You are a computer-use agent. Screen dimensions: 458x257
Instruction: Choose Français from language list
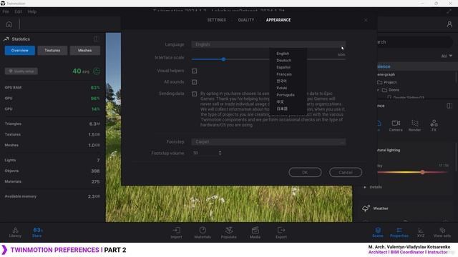click(284, 74)
